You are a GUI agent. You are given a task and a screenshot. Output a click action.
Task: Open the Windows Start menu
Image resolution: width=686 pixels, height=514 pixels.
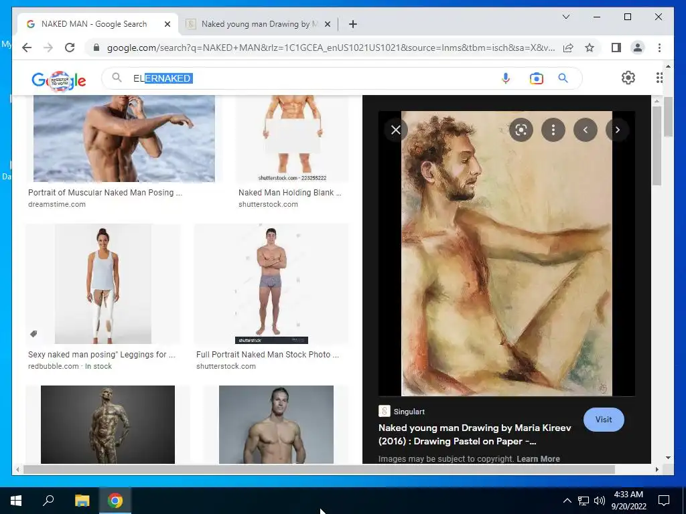point(16,501)
